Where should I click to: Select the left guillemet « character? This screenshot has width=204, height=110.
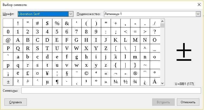[x=106, y=73]
